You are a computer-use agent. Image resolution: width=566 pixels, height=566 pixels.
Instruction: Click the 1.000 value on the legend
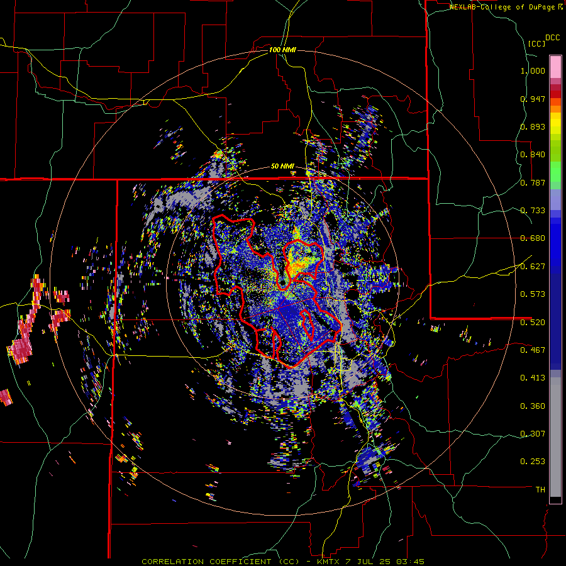533,70
